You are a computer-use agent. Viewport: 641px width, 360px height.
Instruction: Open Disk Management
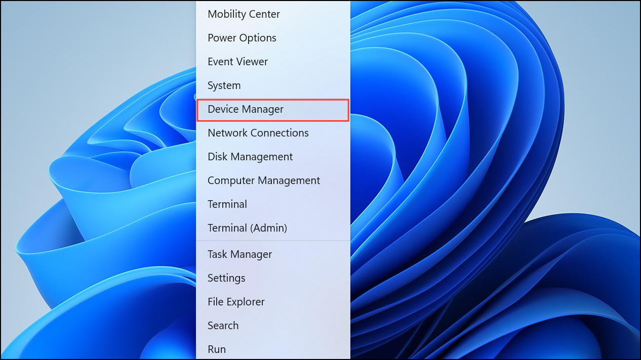pos(273,157)
